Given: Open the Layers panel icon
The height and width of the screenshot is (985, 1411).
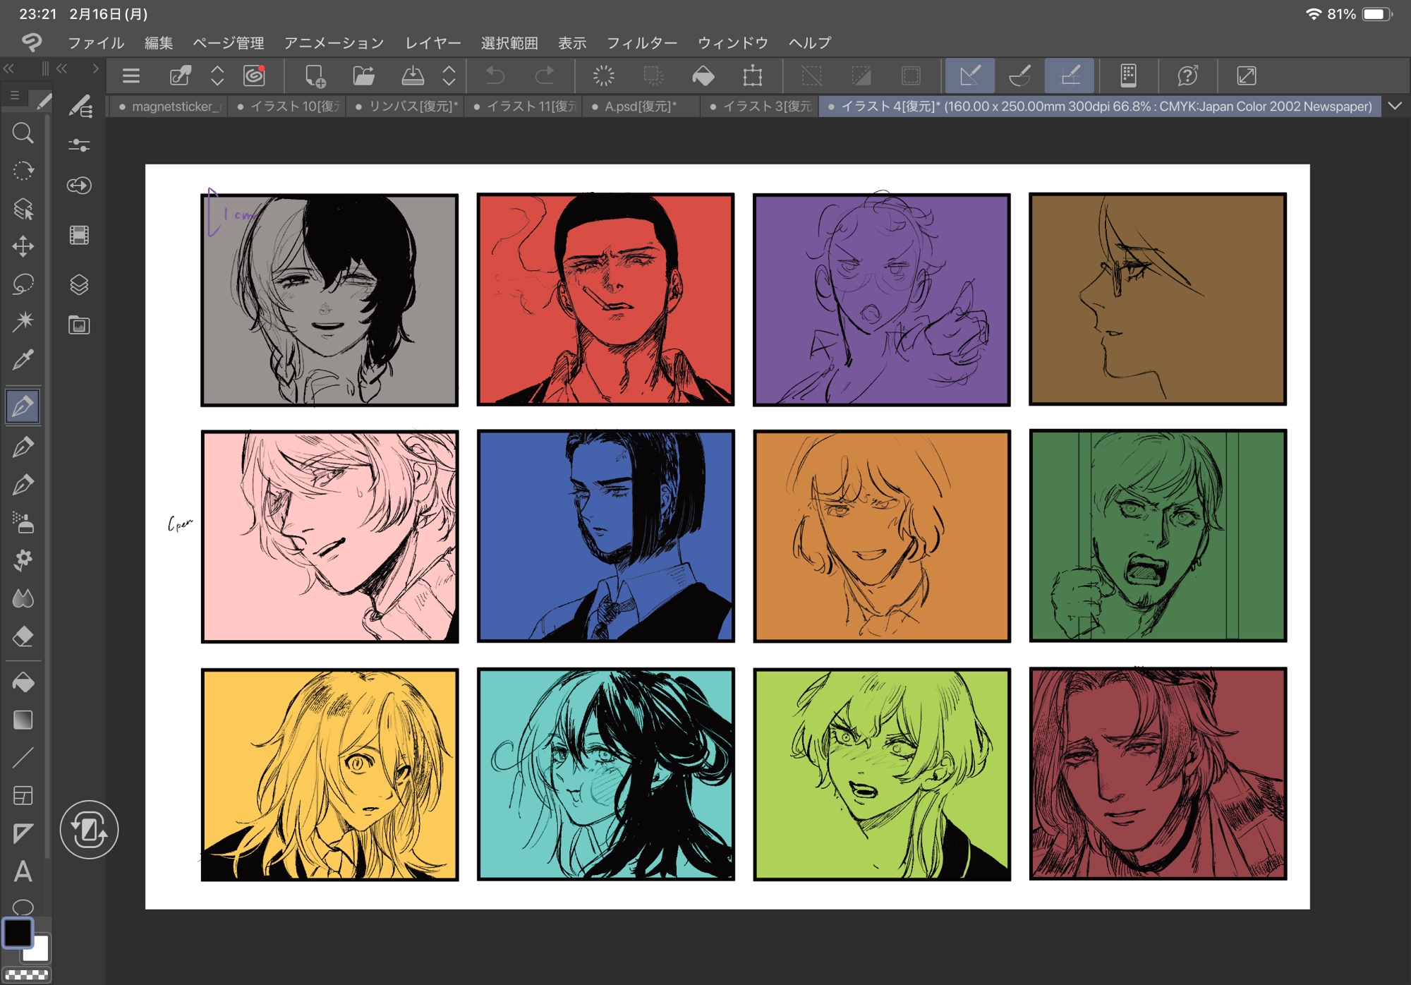Looking at the screenshot, I should click(79, 284).
